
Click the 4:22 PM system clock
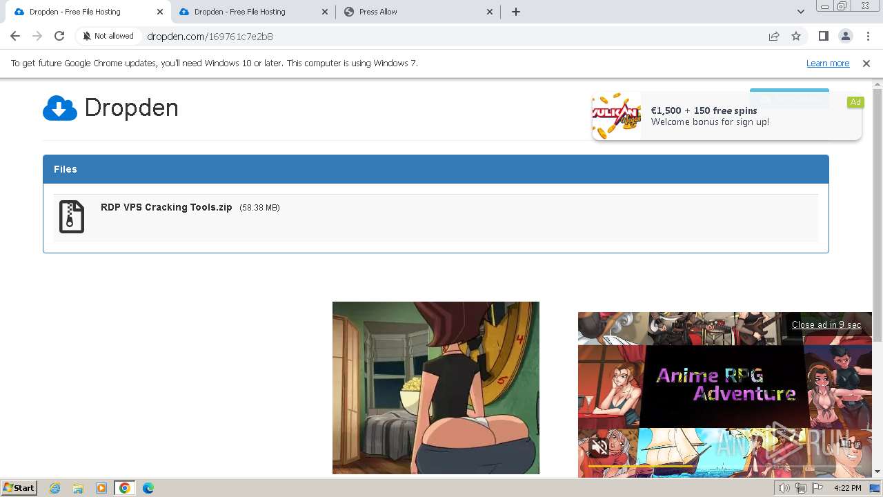[847, 488]
